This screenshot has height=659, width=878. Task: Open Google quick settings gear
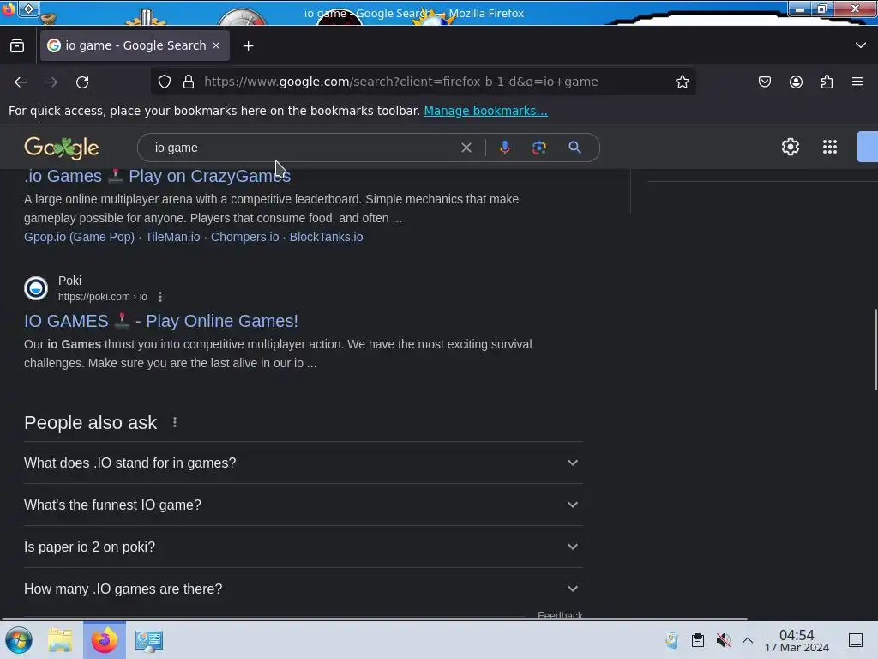pos(790,147)
